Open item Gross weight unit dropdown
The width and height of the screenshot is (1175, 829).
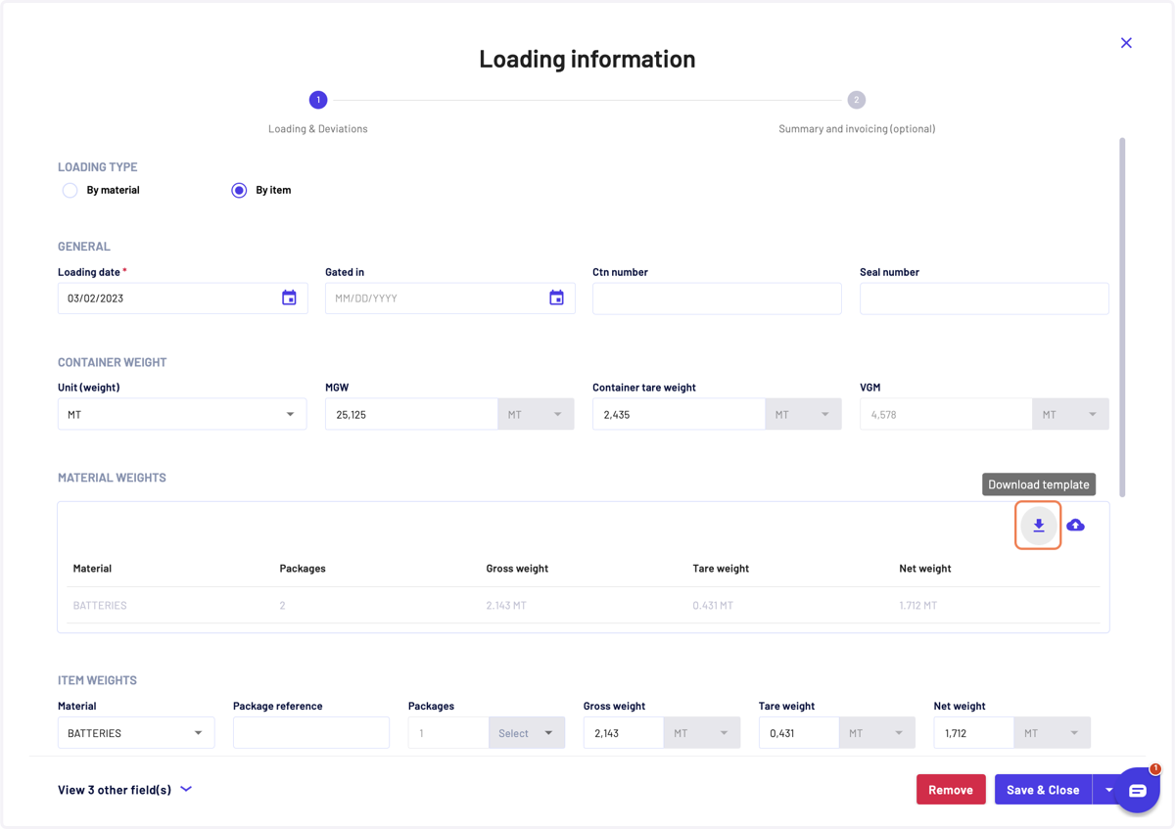click(702, 733)
